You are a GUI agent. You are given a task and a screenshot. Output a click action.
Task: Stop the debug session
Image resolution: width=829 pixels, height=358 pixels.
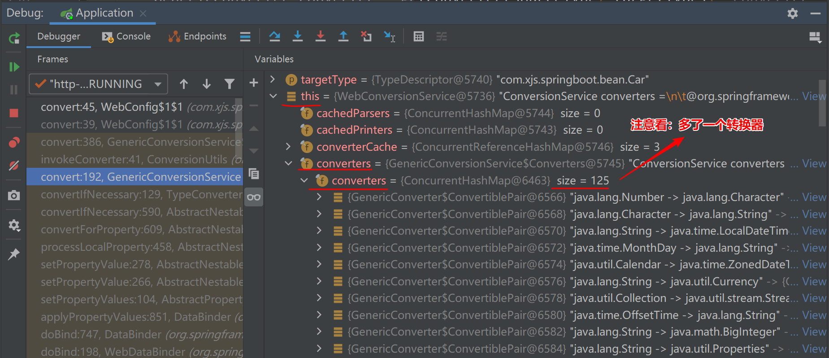(x=14, y=113)
